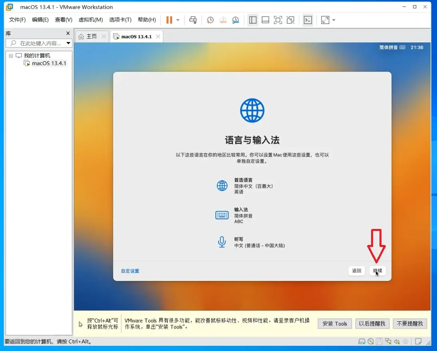This screenshot has width=437, height=351.
Task: Revert to the previous snapshot
Action: click(x=223, y=20)
